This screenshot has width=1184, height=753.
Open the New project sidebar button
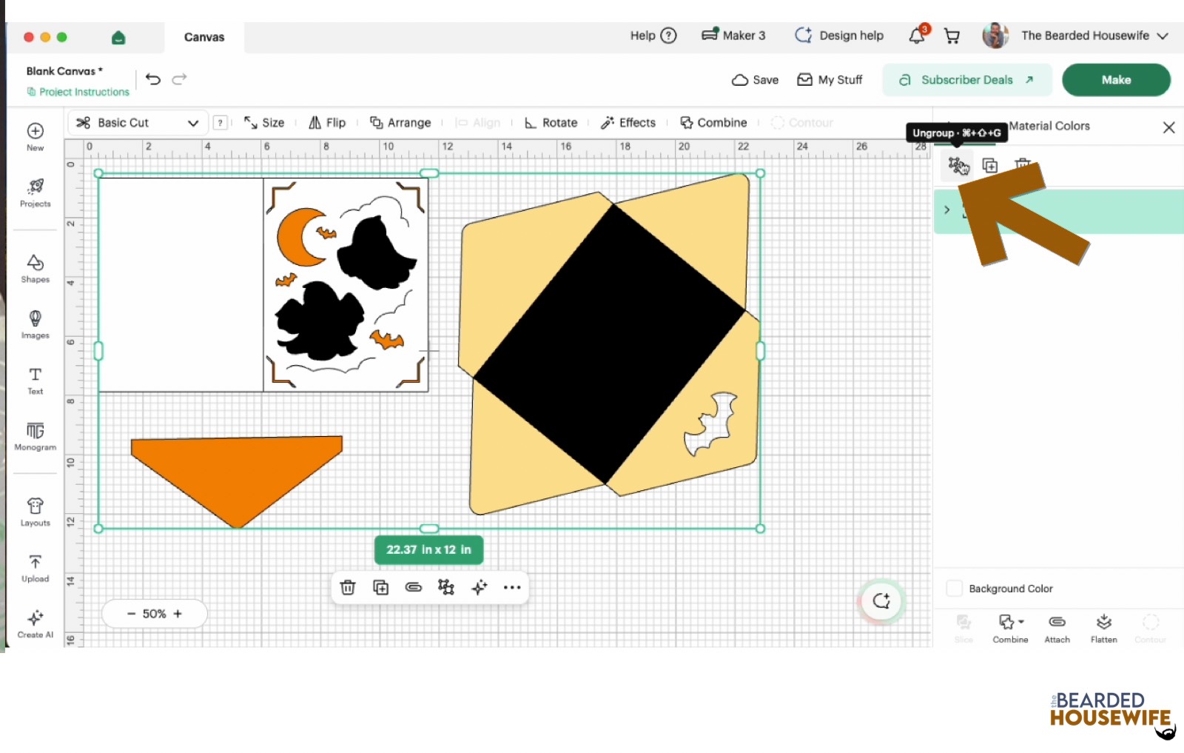point(35,137)
